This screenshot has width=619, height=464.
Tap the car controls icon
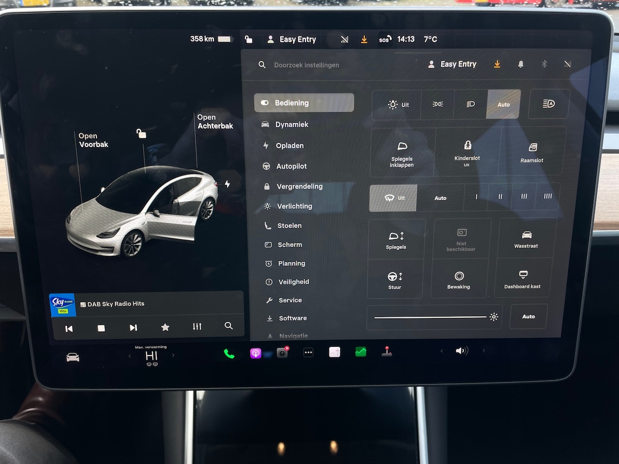coord(73,357)
